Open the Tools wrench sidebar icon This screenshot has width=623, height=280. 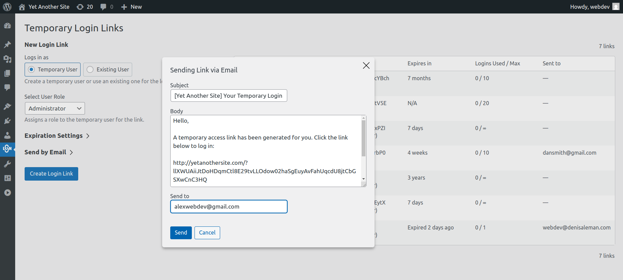[7, 164]
